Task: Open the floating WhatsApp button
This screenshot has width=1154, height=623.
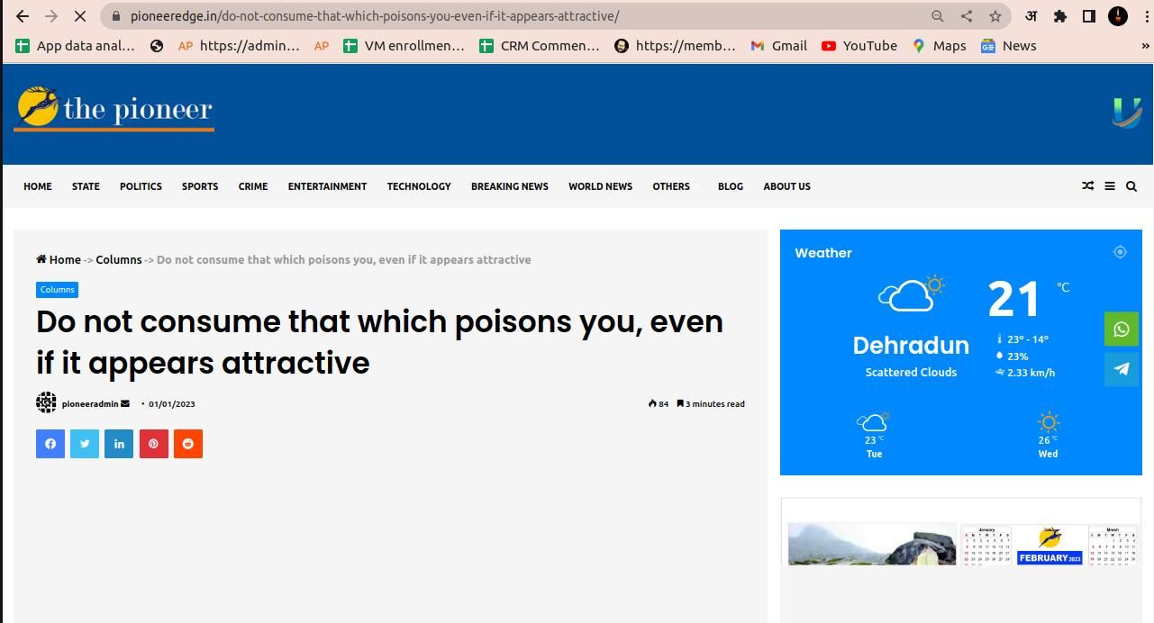Action: tap(1122, 330)
